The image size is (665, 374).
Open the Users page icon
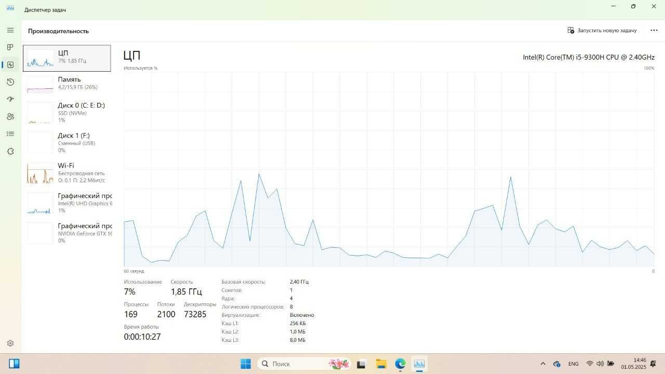click(10, 117)
